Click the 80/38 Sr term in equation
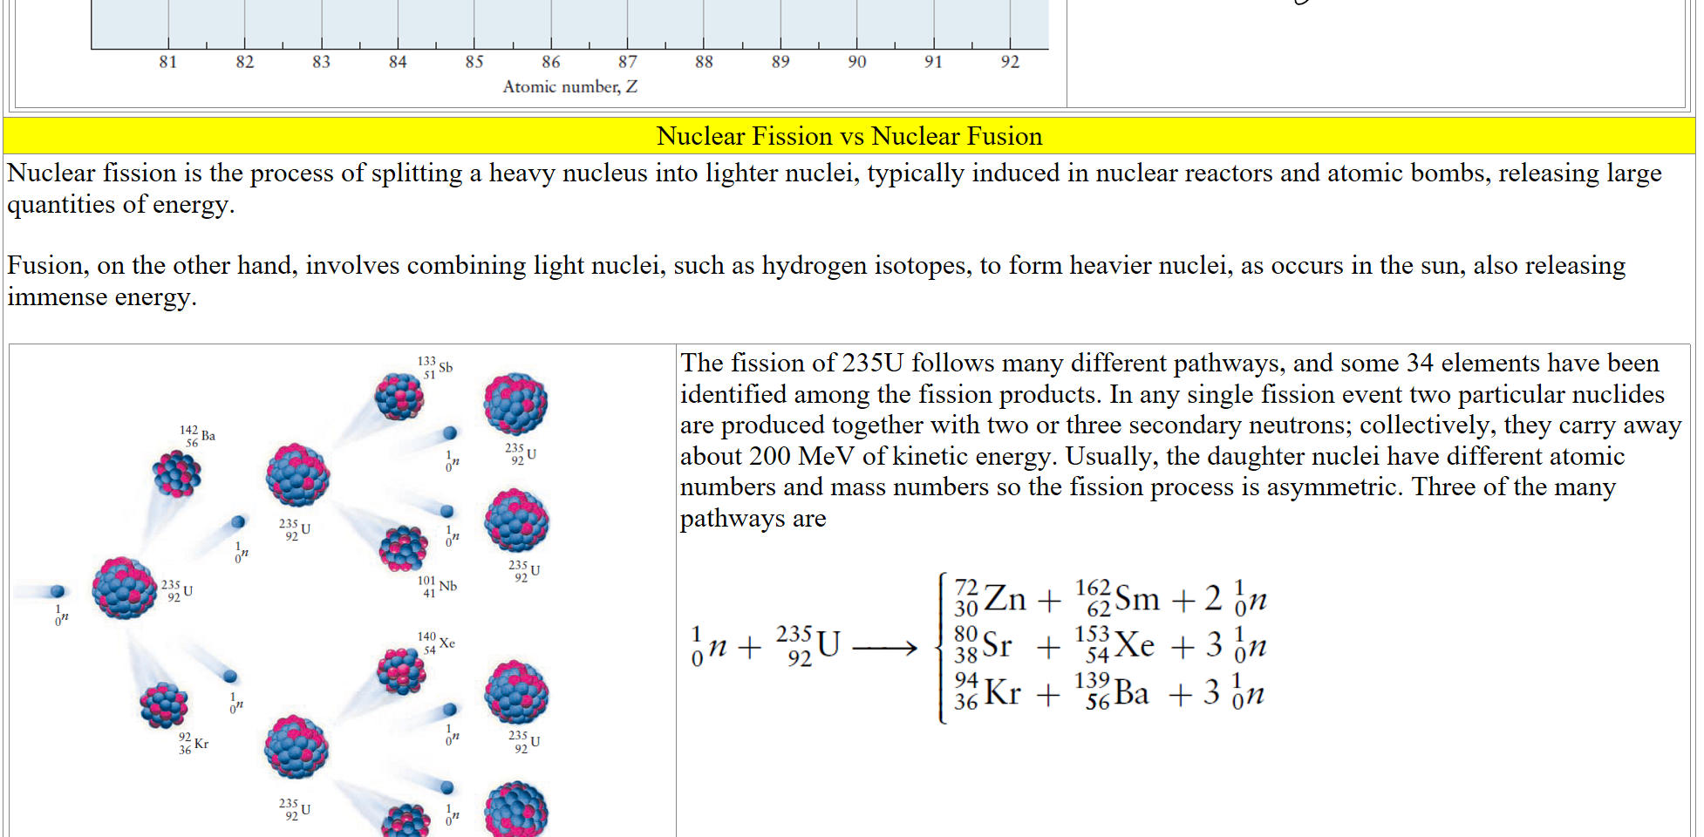The image size is (1704, 837). [x=983, y=645]
